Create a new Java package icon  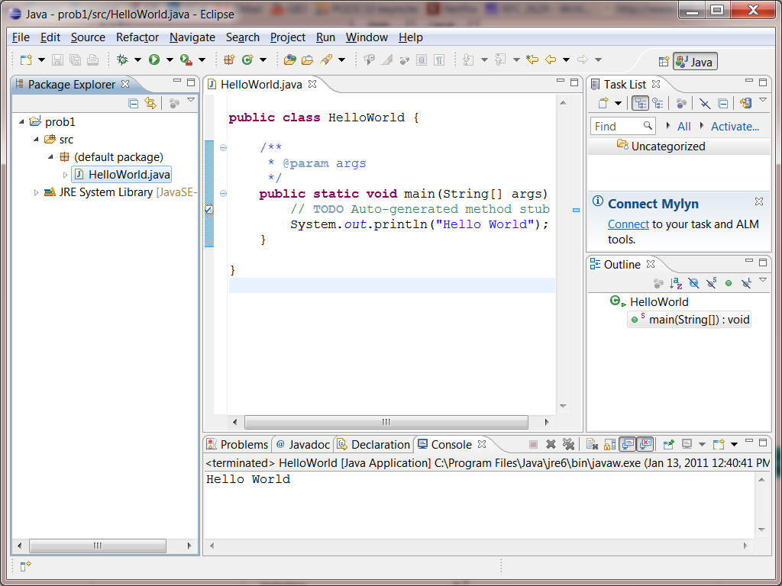pos(229,60)
